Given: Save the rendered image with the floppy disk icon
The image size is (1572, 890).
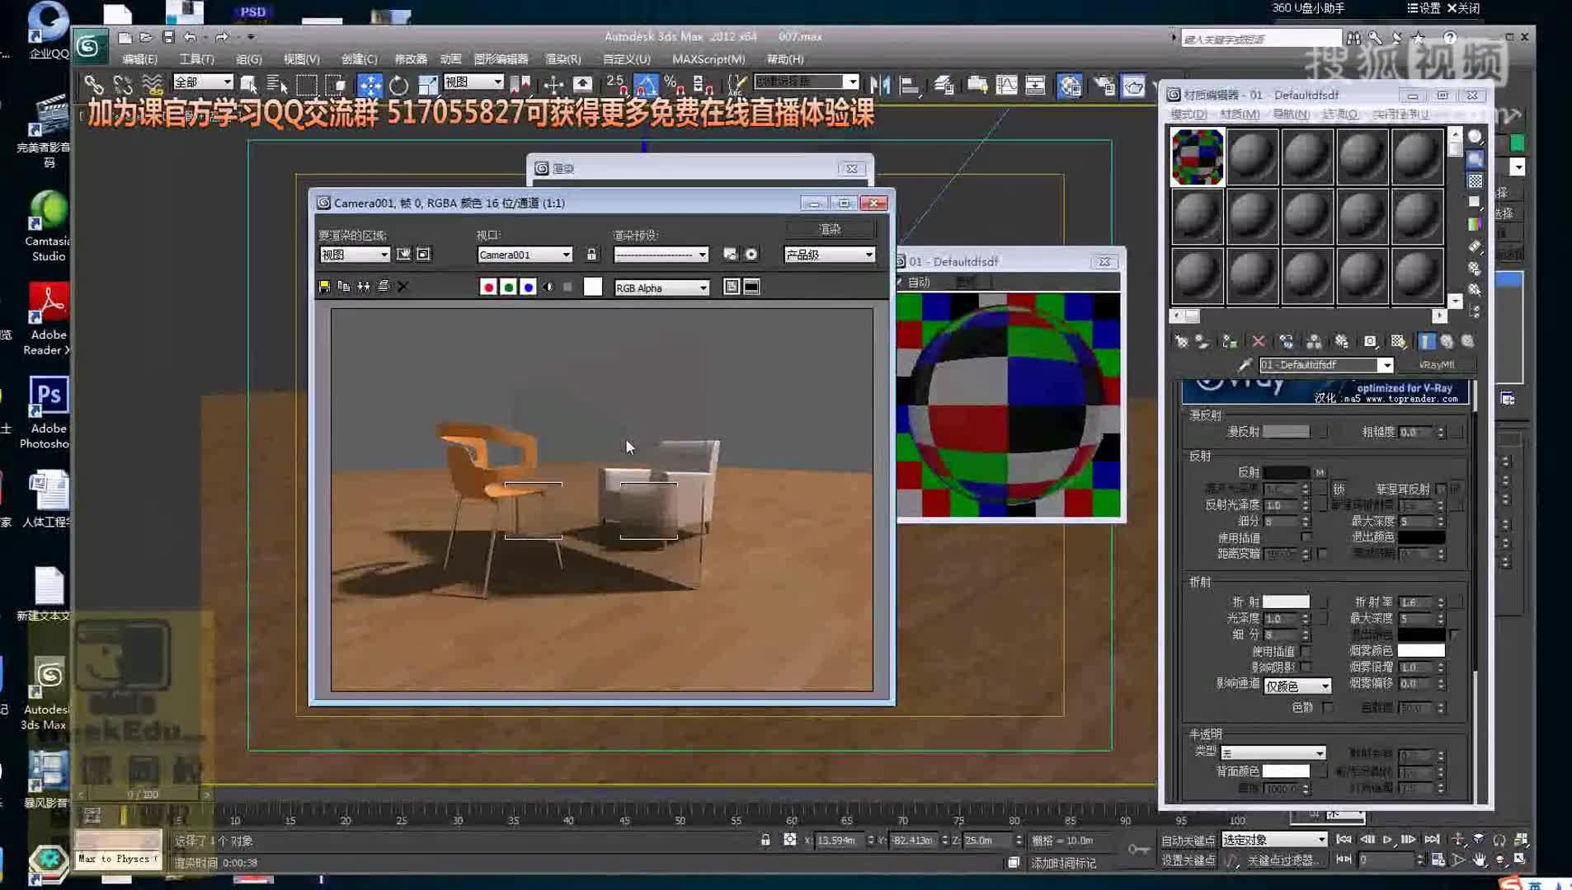Looking at the screenshot, I should click(323, 286).
